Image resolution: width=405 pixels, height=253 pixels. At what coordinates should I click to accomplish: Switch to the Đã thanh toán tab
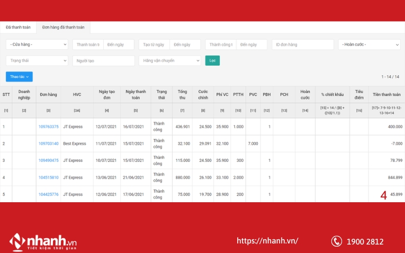[18, 28]
